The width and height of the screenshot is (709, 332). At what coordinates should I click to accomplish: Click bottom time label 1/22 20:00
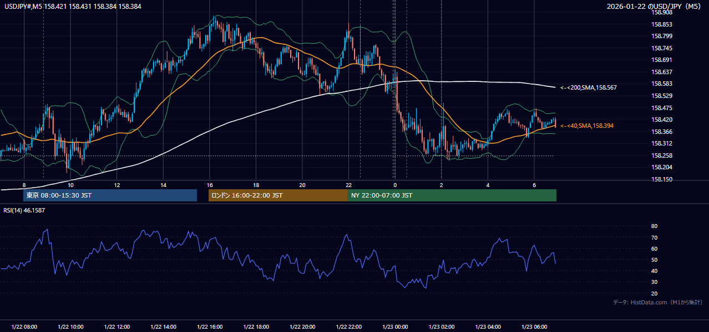click(302, 327)
